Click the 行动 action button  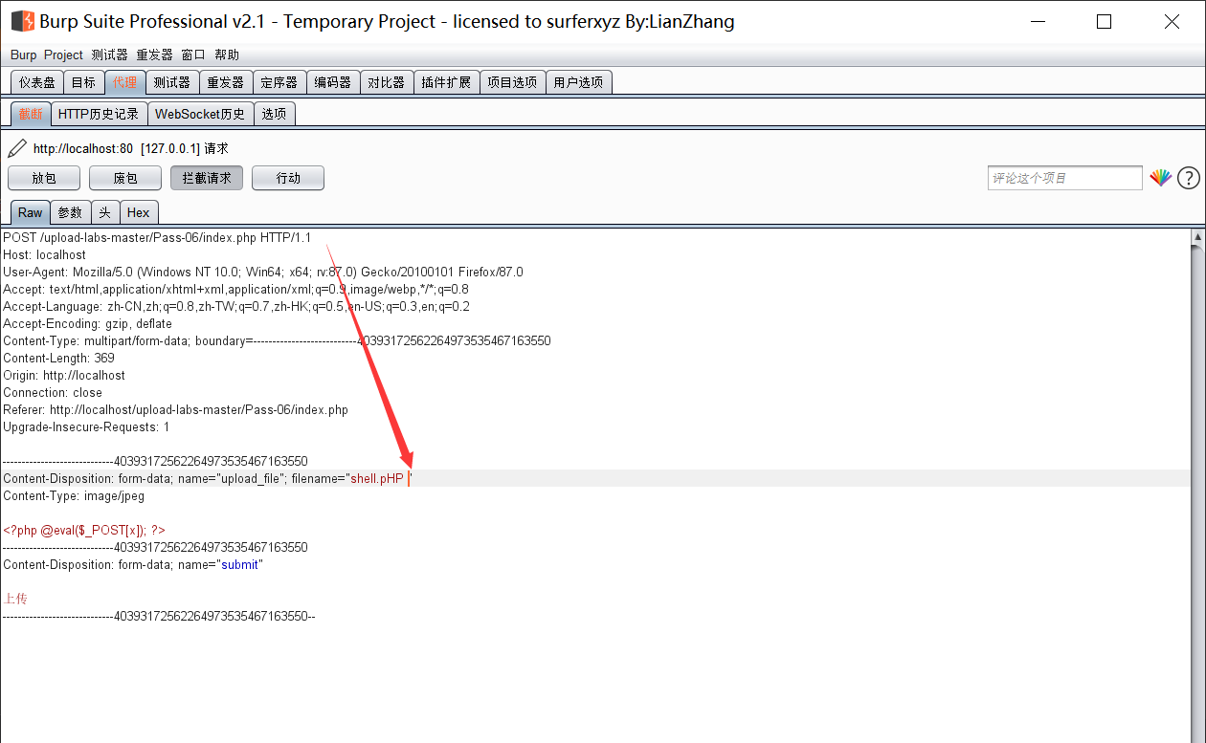pos(288,178)
